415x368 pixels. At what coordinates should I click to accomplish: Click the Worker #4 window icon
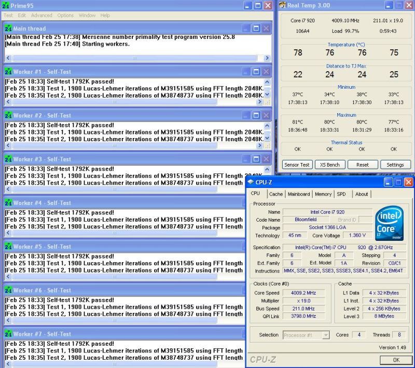pyautogui.click(x=8, y=202)
